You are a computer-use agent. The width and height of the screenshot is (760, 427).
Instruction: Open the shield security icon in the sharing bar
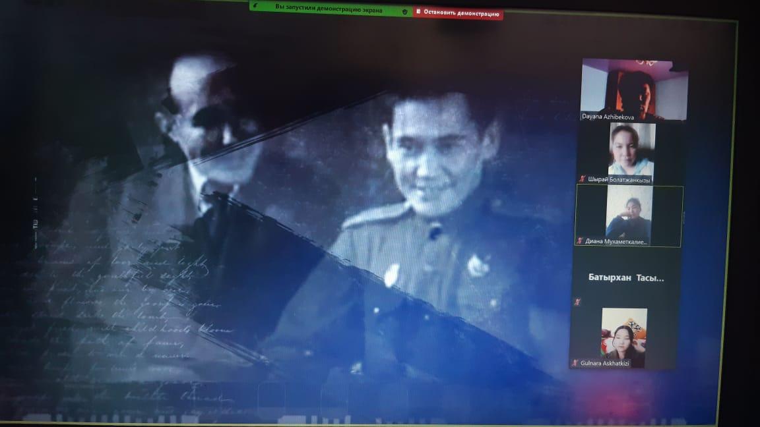(404, 12)
